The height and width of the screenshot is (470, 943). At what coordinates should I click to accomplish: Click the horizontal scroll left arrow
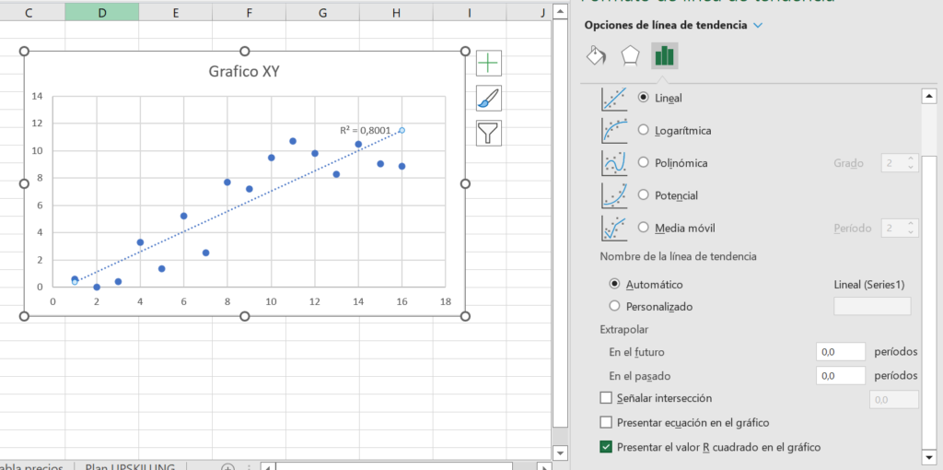[269, 467]
